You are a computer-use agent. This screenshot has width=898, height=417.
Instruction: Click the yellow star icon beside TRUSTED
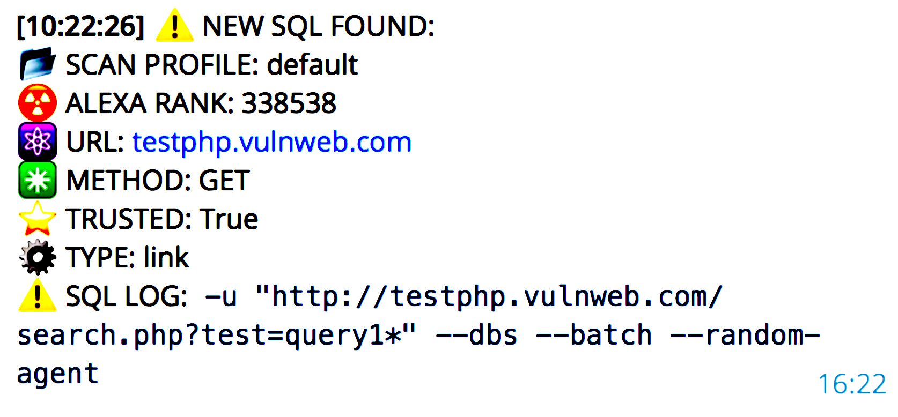coord(37,219)
